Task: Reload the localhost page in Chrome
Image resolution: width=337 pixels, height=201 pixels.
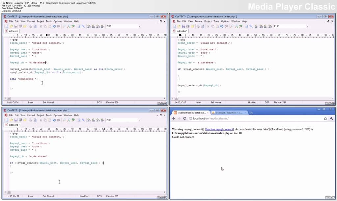Action: coord(184,118)
